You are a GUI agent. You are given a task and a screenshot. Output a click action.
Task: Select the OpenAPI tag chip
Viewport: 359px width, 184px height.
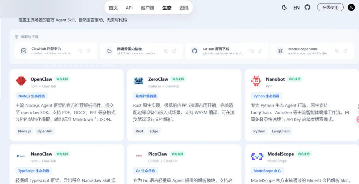45,131
